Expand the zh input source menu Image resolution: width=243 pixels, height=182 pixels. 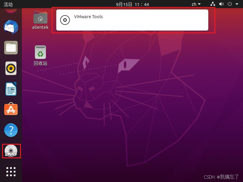[x=196, y=4]
